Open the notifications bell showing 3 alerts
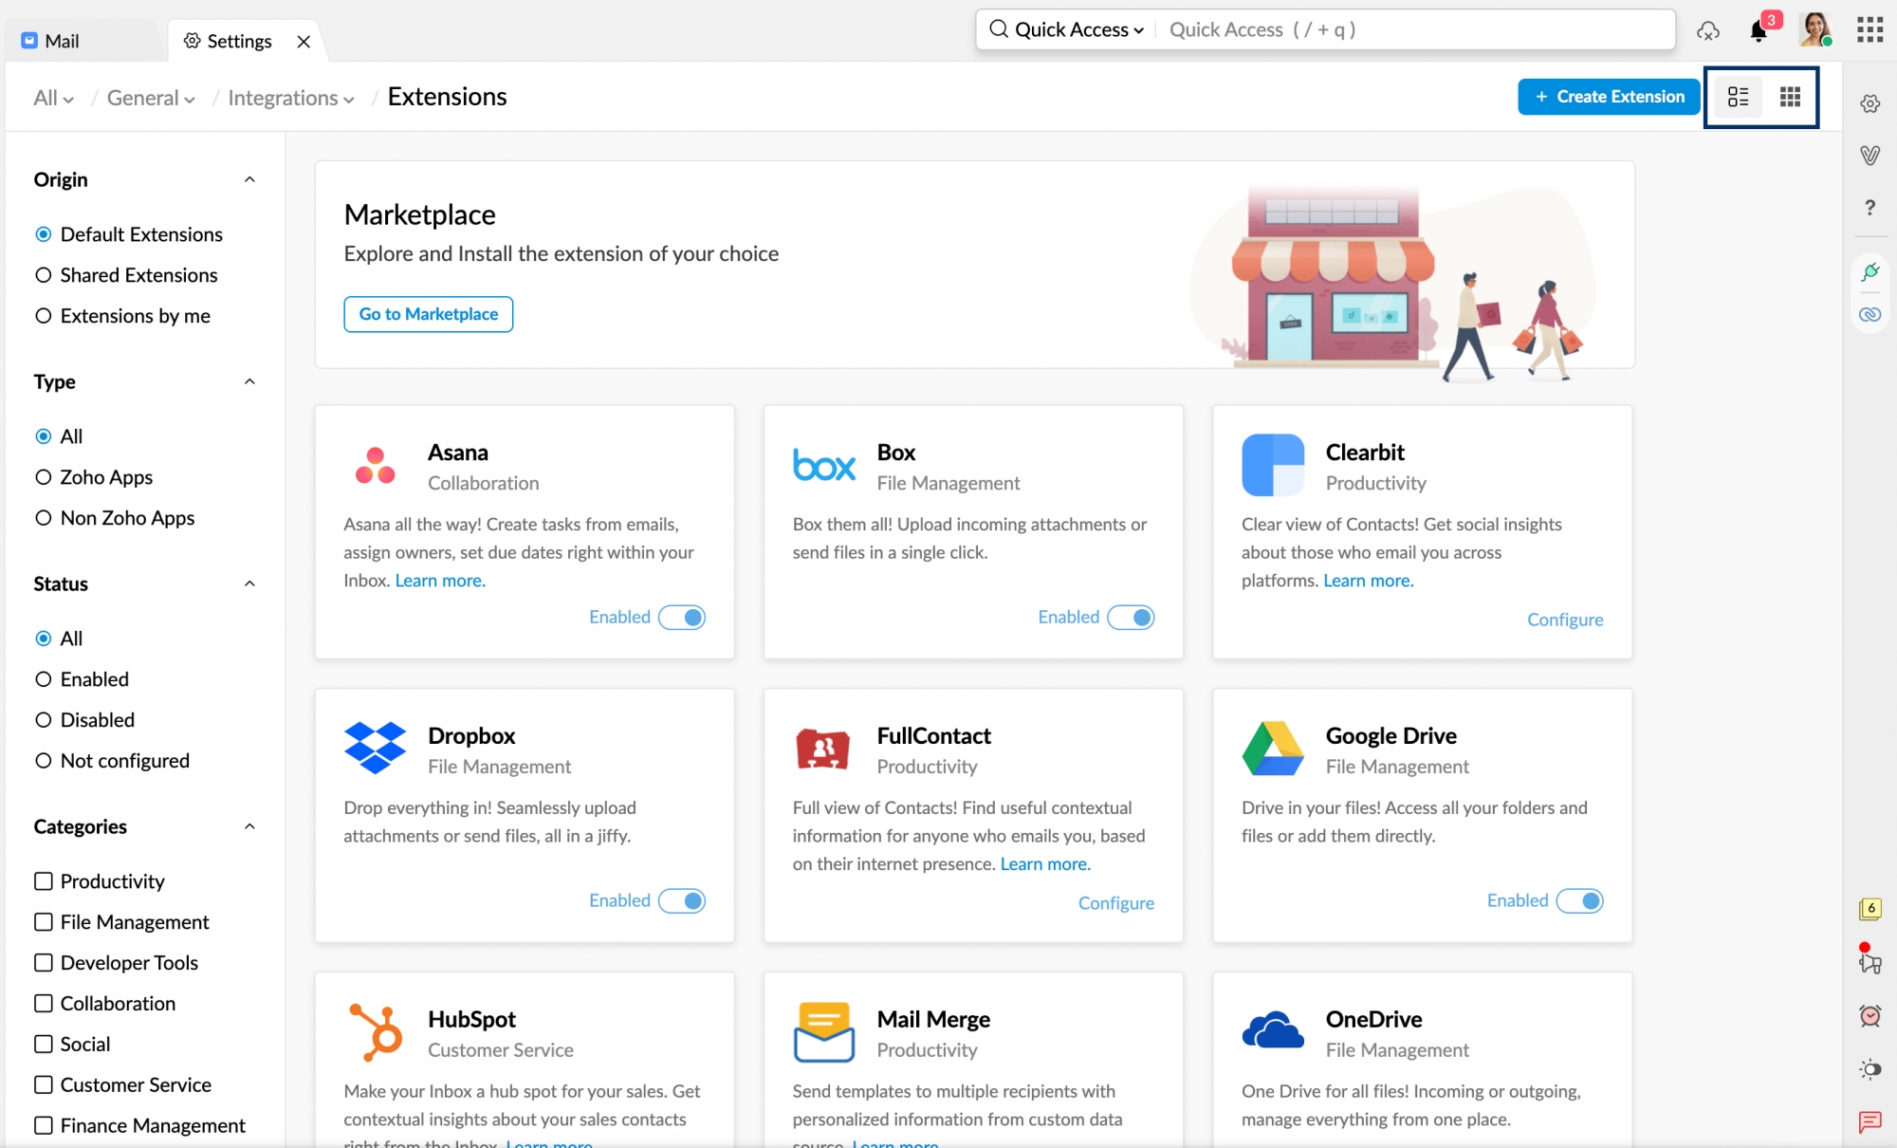This screenshot has width=1897, height=1148. tap(1759, 31)
